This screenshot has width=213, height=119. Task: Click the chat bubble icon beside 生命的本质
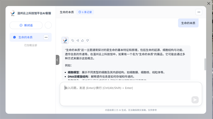tap(14, 37)
